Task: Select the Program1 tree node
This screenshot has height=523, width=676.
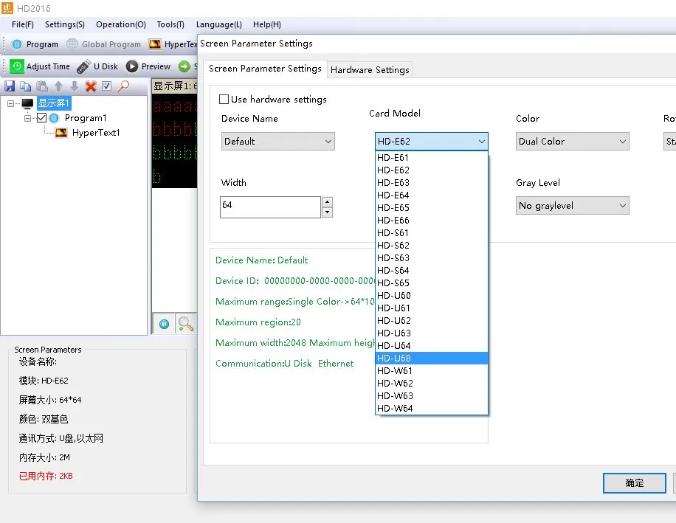Action: coord(86,118)
